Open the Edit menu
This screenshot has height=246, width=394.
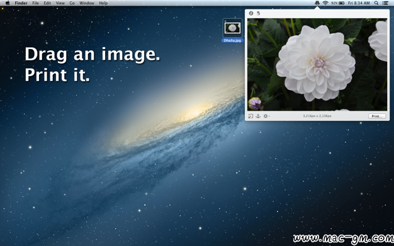point(47,3)
